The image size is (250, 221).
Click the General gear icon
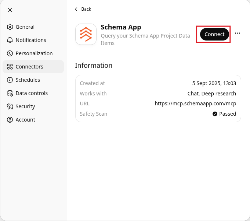coord(10,27)
